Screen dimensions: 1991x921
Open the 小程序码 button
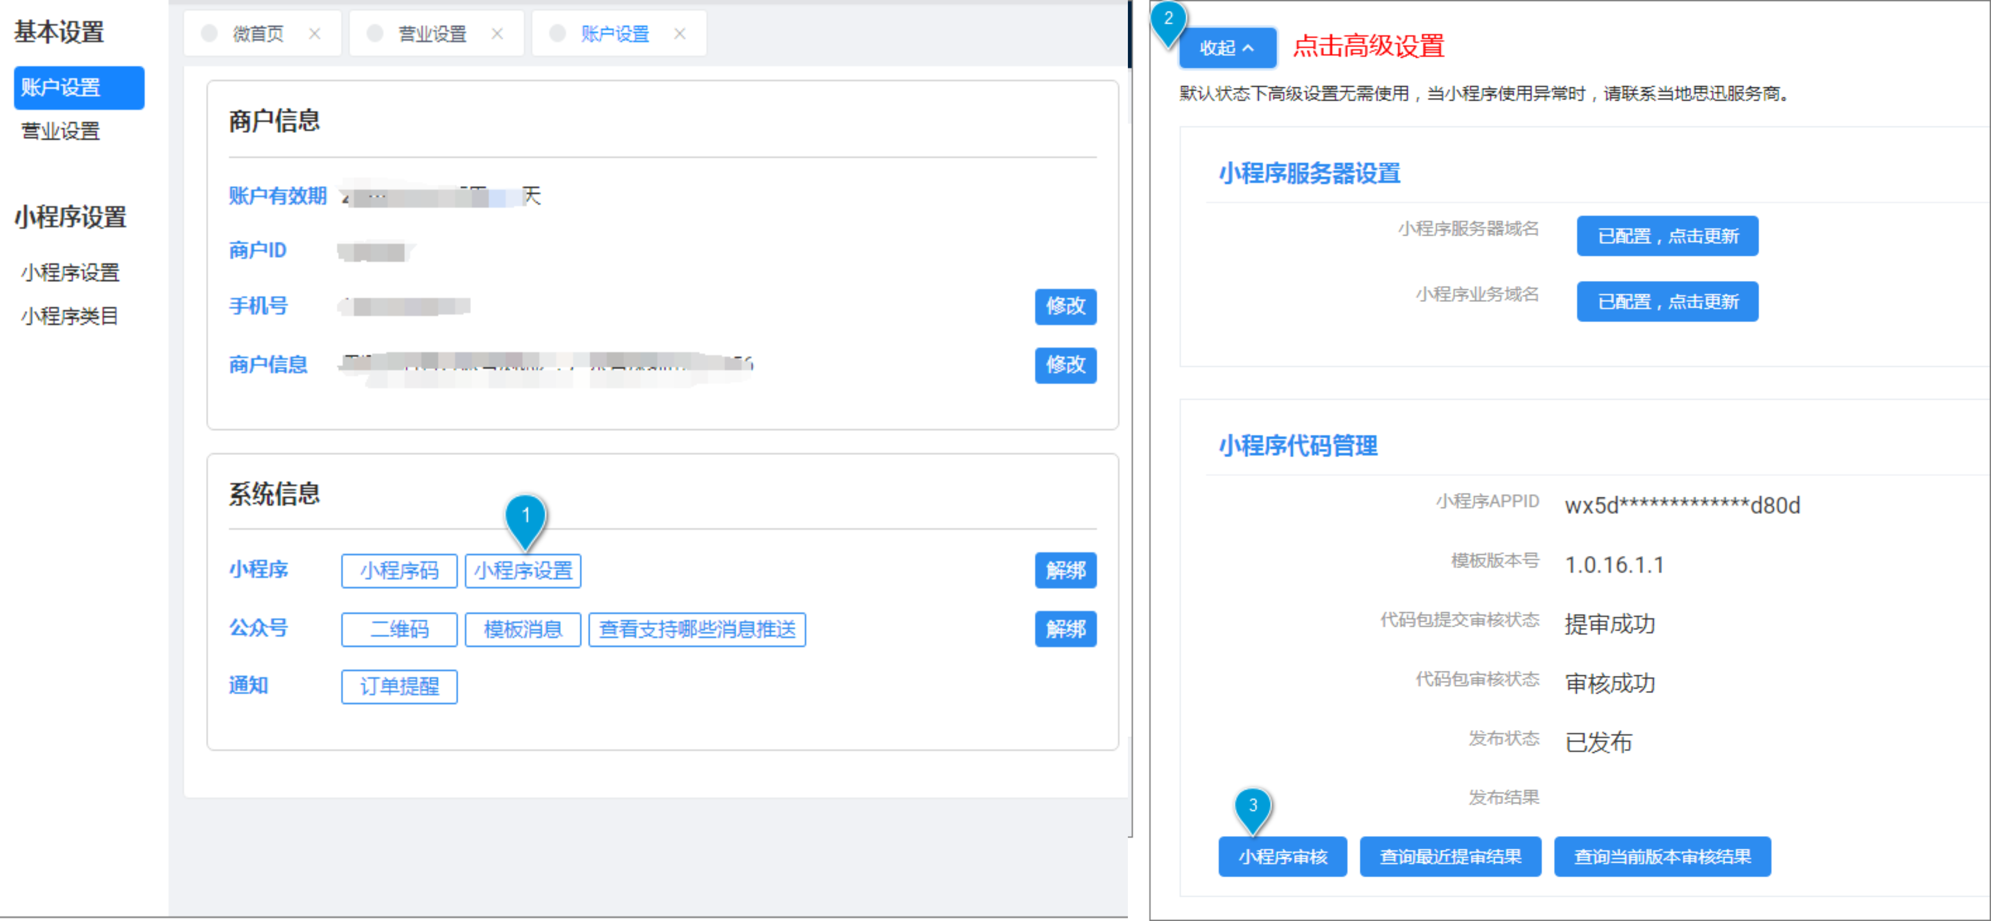point(399,571)
